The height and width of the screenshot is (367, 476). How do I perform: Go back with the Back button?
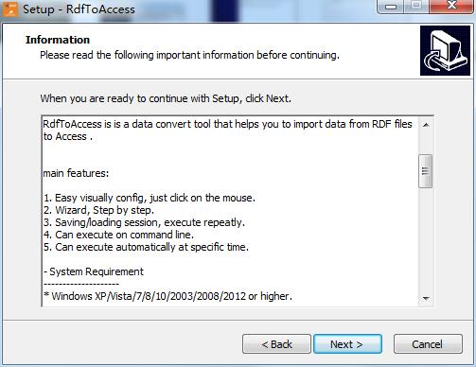click(x=276, y=344)
